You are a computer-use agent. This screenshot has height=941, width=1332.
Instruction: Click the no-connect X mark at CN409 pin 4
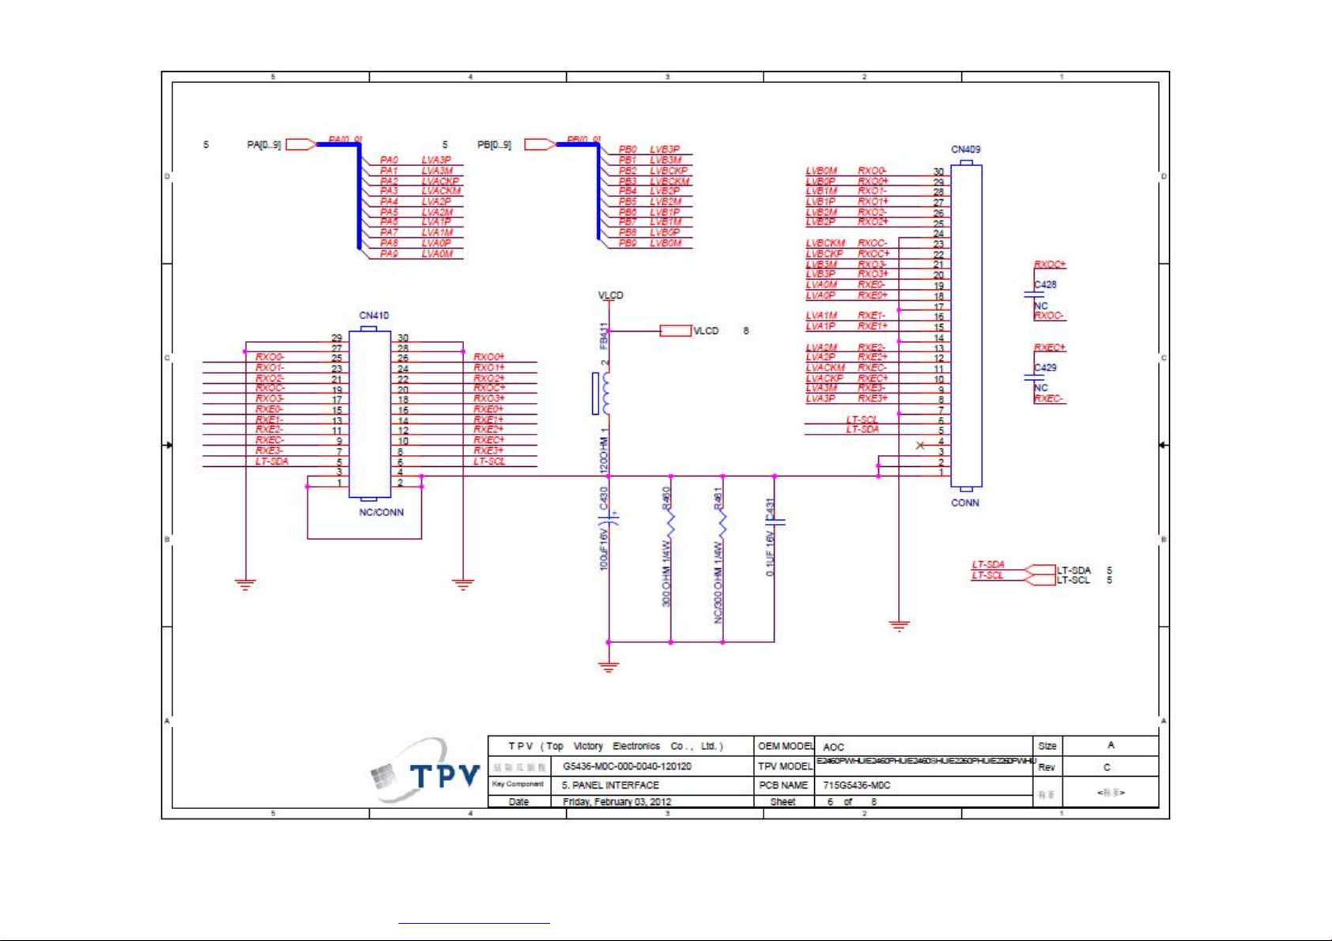(920, 446)
